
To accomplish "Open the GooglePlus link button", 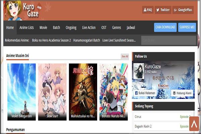I will click(x=183, y=10).
